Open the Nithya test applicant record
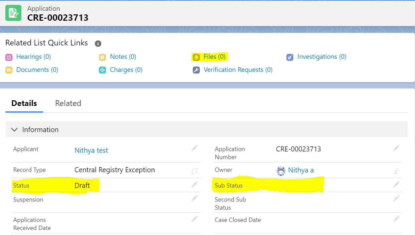The width and height of the screenshot is (415, 235). [91, 150]
